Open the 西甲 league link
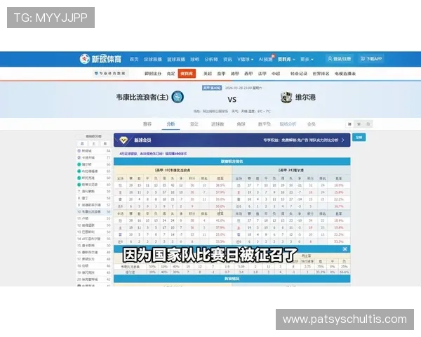Viewport: 421px width, 337px height. tap(248, 73)
